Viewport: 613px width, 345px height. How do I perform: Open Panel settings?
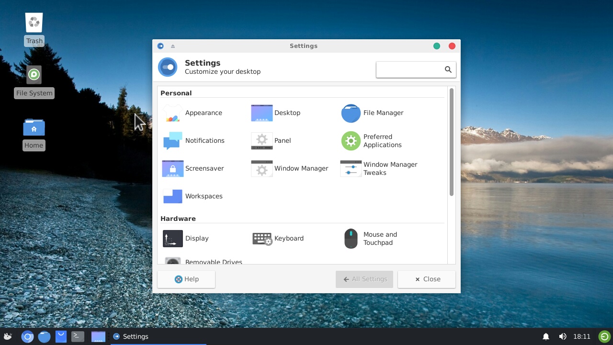pyautogui.click(x=272, y=141)
